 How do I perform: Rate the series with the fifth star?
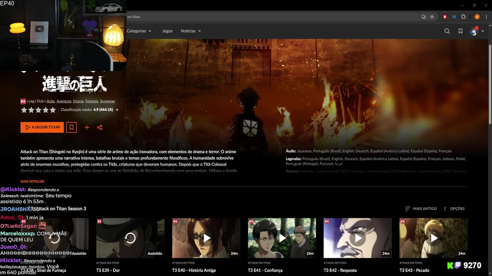pyautogui.click(x=53, y=110)
